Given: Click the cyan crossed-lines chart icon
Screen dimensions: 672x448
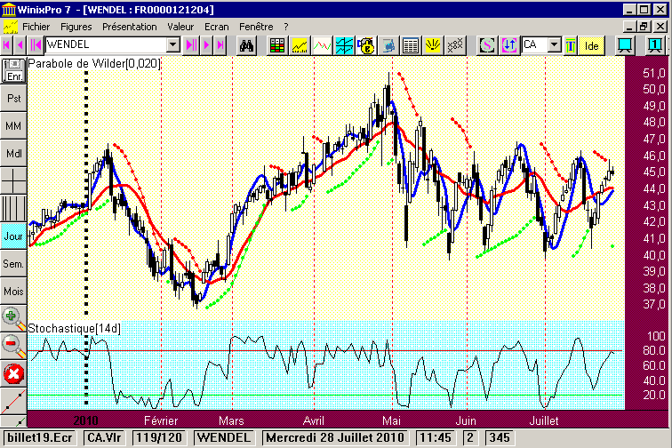Looking at the screenshot, I should (344, 45).
